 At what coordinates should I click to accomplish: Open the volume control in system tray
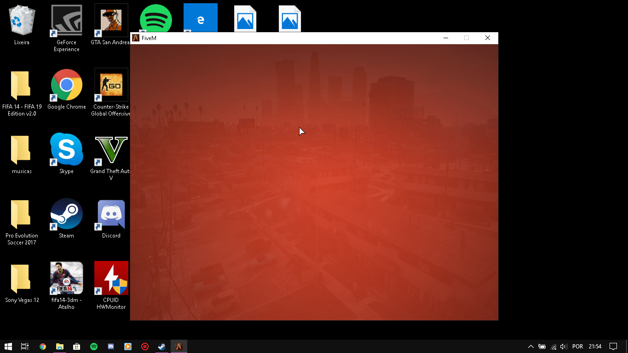(564, 347)
